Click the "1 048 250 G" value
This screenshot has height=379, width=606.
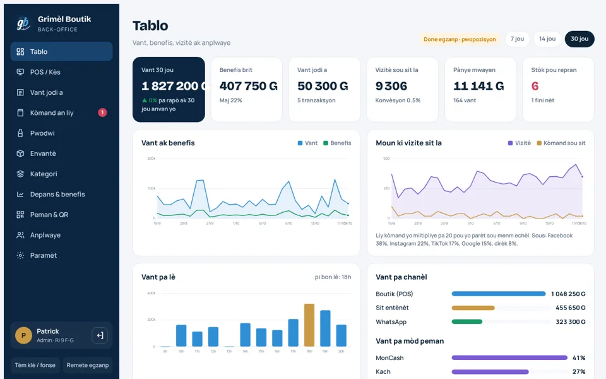pyautogui.click(x=568, y=294)
